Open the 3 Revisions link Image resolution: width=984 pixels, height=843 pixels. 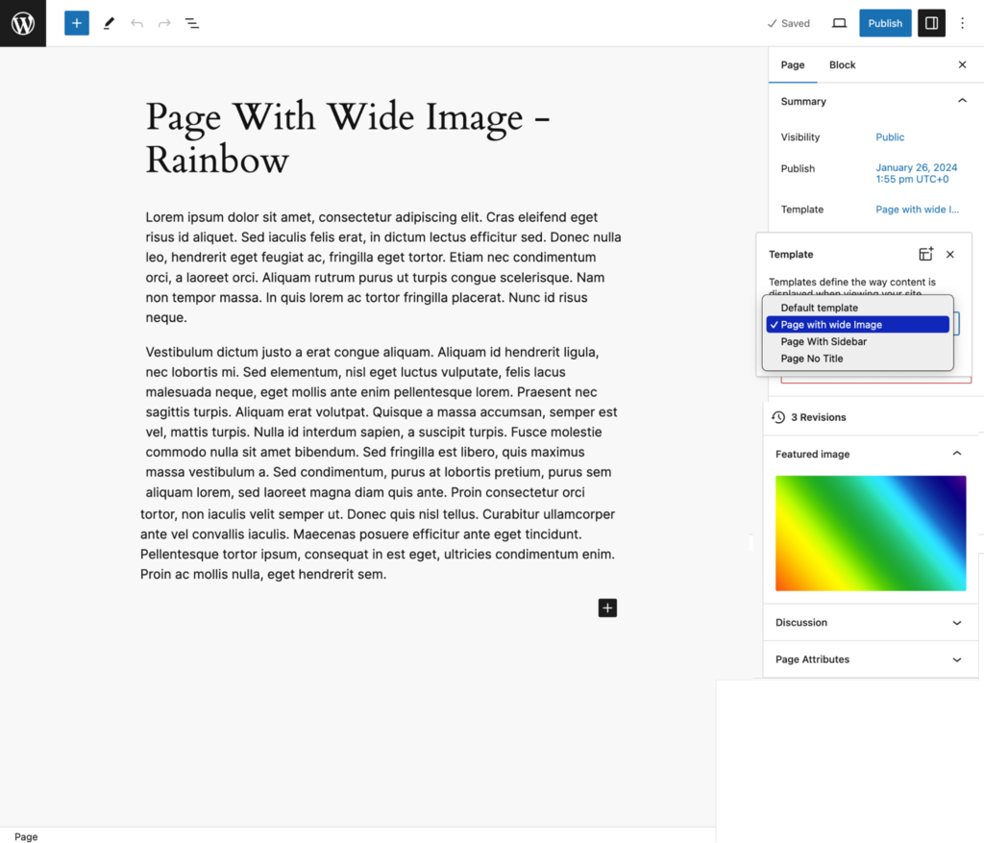[x=817, y=417]
